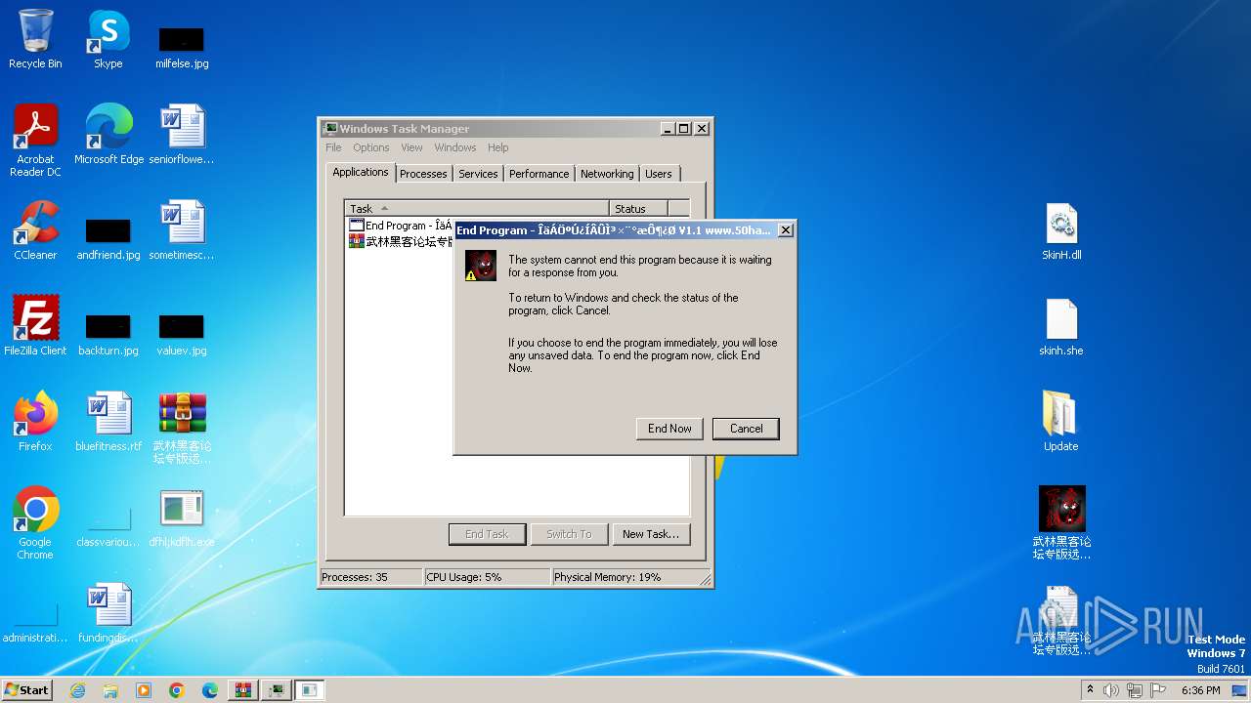The height and width of the screenshot is (703, 1251).
Task: Switch to Task Manager taskbar button
Action: click(x=277, y=690)
